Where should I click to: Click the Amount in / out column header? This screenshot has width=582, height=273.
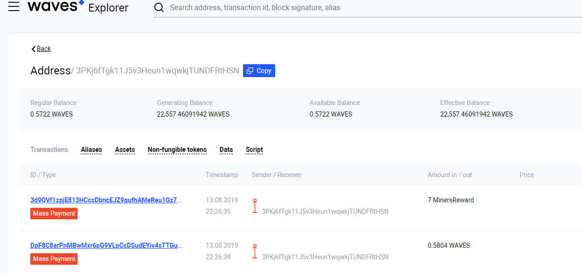coord(450,175)
